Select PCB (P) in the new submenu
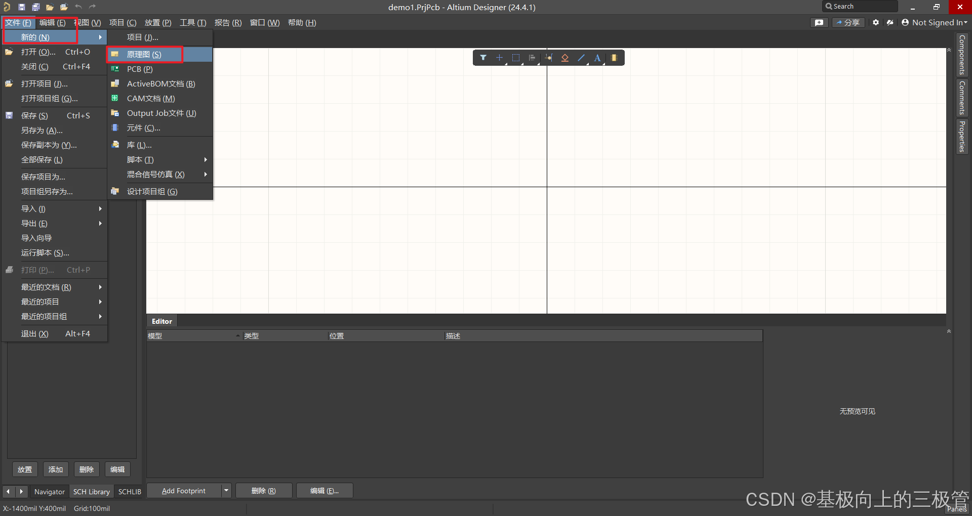Screen dimensions: 972x516 tap(159, 69)
